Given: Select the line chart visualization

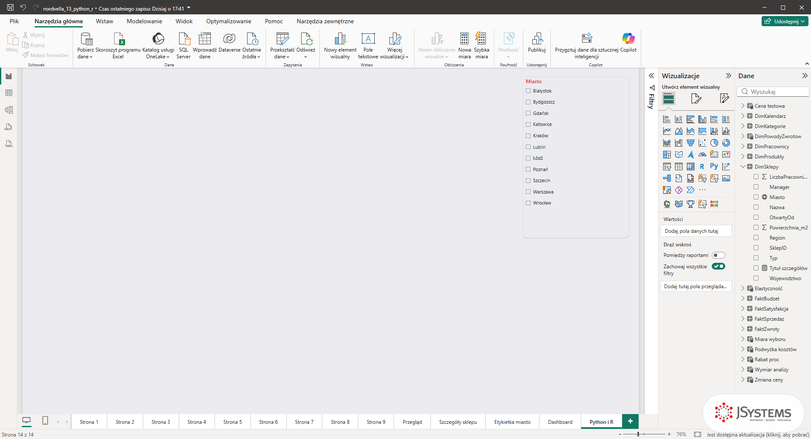Looking at the screenshot, I should (x=667, y=131).
